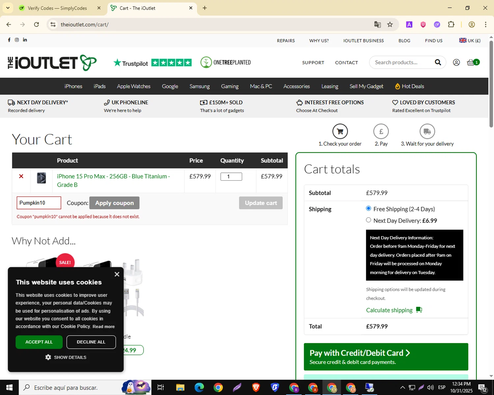This screenshot has height=395, width=494.
Task: Open Brave browser from the taskbar
Action: click(x=256, y=387)
